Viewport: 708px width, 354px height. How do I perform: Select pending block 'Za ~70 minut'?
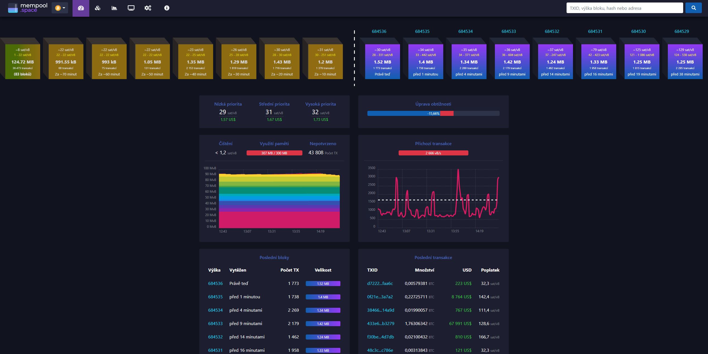[x=66, y=62]
